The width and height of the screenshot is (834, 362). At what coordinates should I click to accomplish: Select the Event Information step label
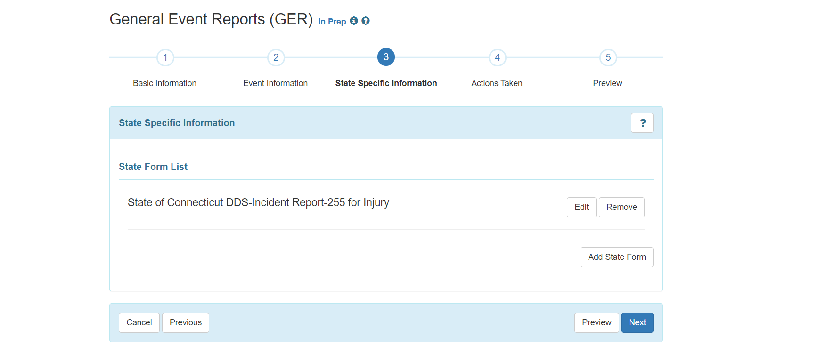tap(275, 83)
